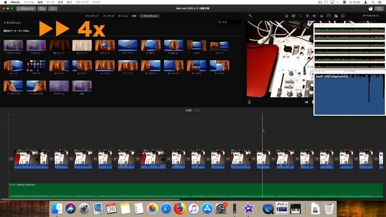Click the skip-to-previous playback button

click(306, 102)
